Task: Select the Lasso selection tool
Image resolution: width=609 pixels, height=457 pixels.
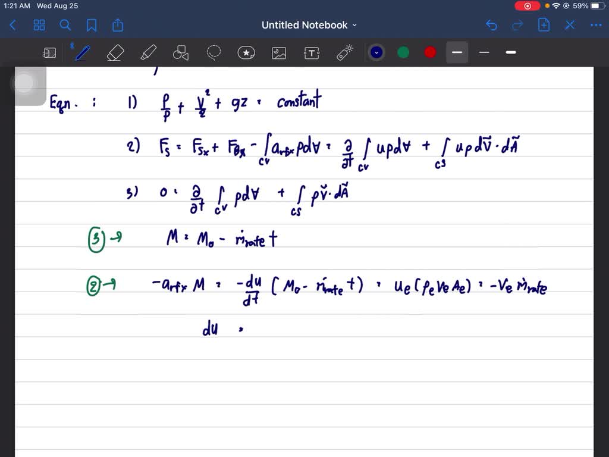Action: (214, 53)
